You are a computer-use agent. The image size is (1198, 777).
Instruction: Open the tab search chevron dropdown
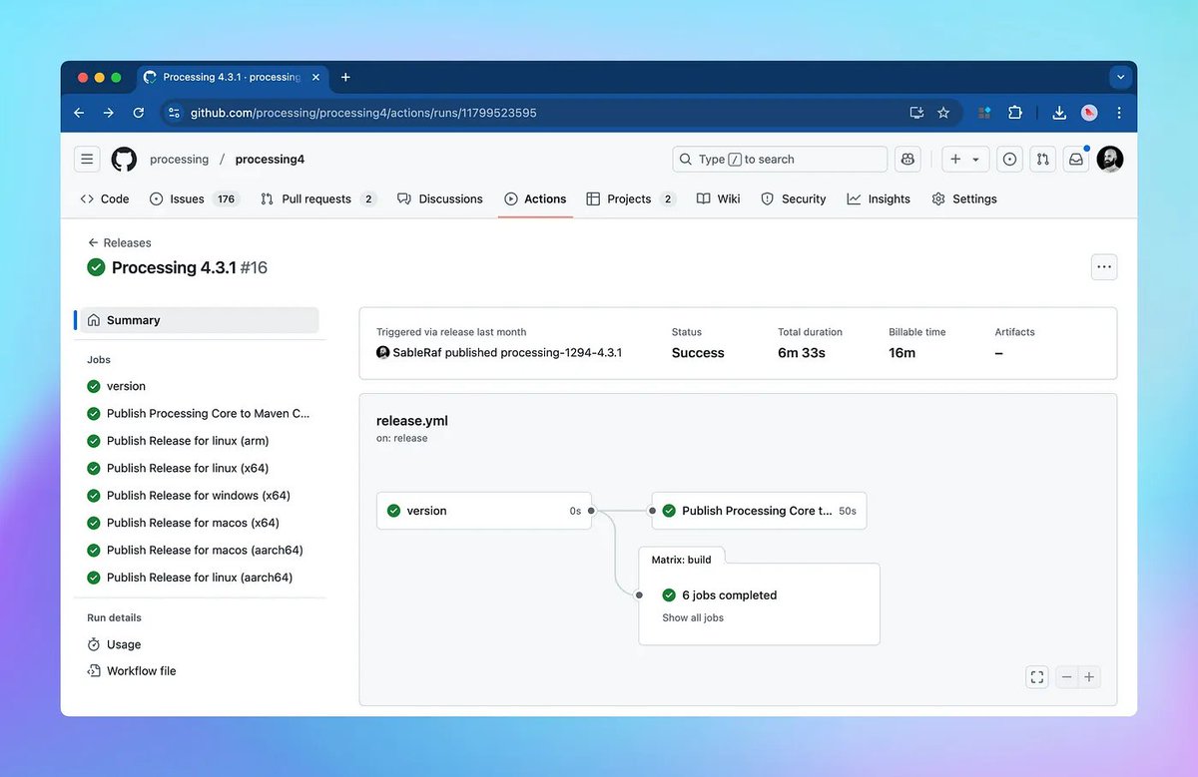coord(1120,77)
